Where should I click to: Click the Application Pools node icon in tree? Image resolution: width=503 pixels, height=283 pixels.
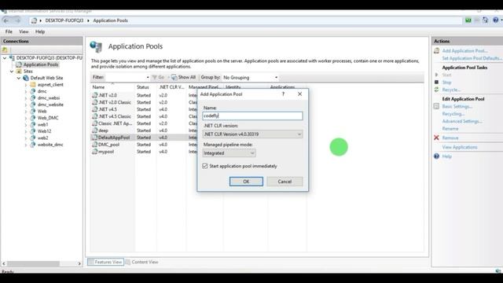click(19, 64)
